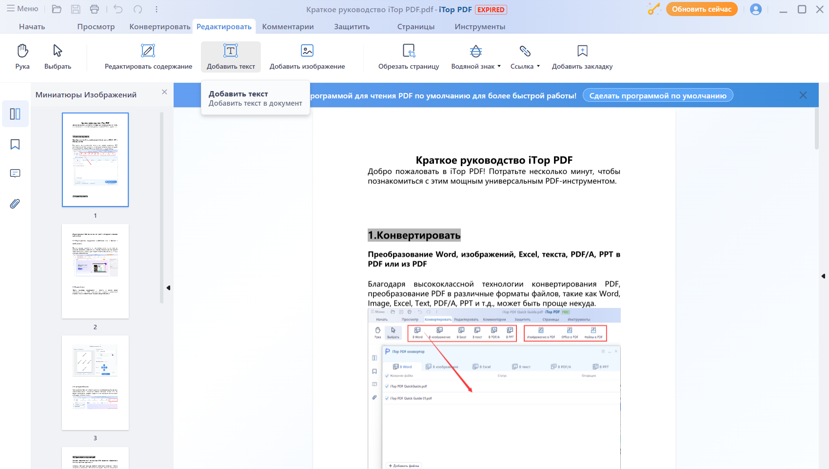This screenshot has height=469, width=829.
Task: Click Сделать программой по умолчанию button
Action: [658, 95]
